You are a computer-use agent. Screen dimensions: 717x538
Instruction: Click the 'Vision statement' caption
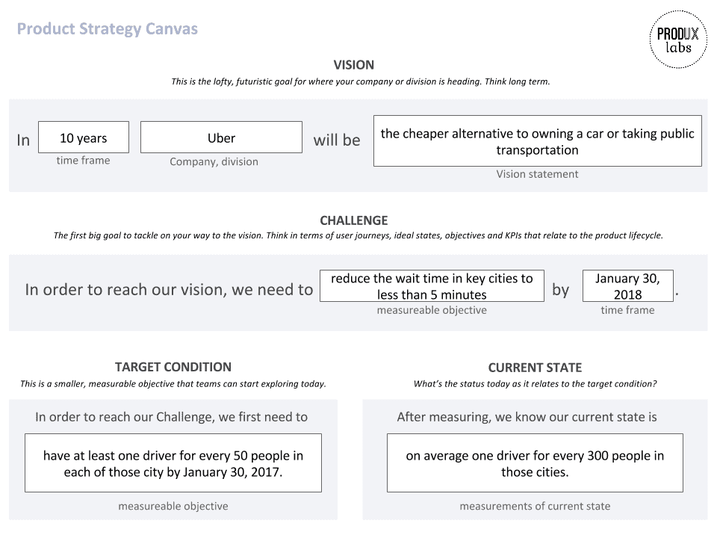coord(537,174)
